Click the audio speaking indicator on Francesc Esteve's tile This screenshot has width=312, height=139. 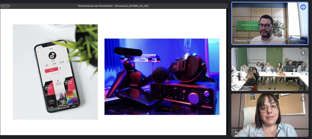pyautogui.click(x=303, y=7)
